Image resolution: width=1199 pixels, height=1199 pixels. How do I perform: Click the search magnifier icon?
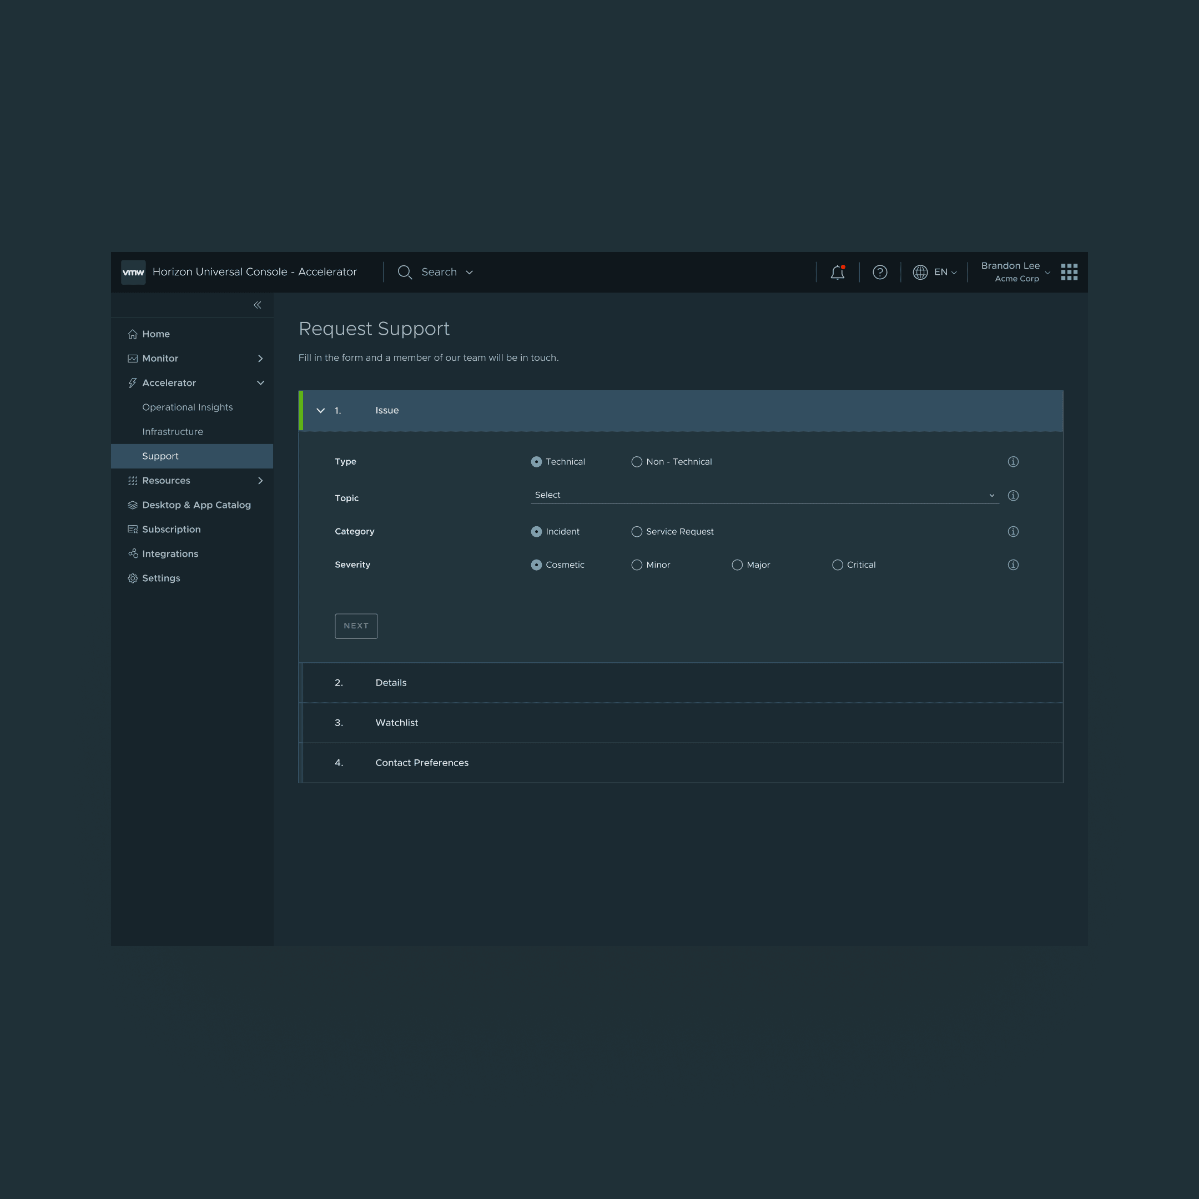click(404, 272)
